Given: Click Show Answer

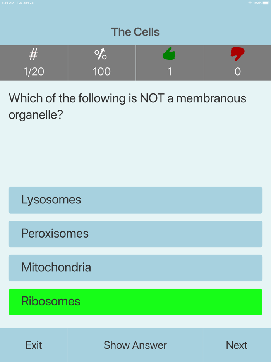Looking at the screenshot, I should click(x=135, y=345).
